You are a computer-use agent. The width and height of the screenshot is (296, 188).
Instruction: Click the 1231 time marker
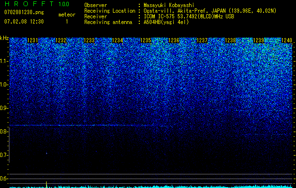click(32, 40)
